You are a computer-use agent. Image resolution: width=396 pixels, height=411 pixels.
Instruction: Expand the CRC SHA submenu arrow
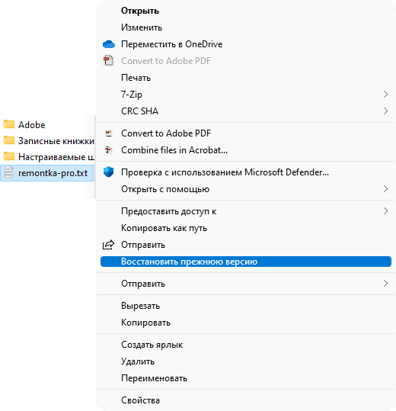(385, 111)
